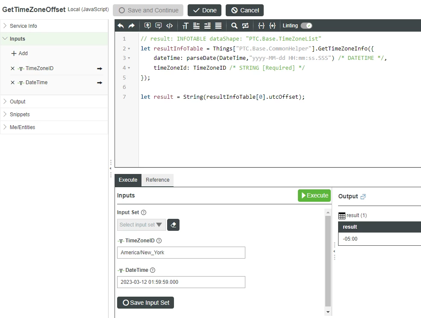The image size is (421, 318).
Task: Click the scrollbar down arrow
Action: point(328,312)
